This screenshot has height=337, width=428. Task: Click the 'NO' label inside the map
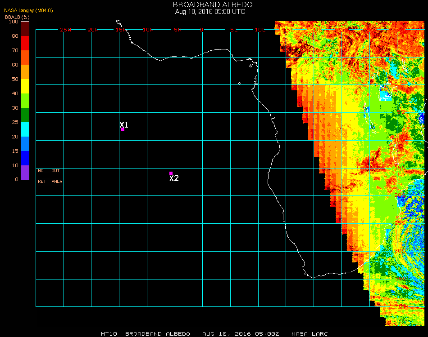coord(41,171)
